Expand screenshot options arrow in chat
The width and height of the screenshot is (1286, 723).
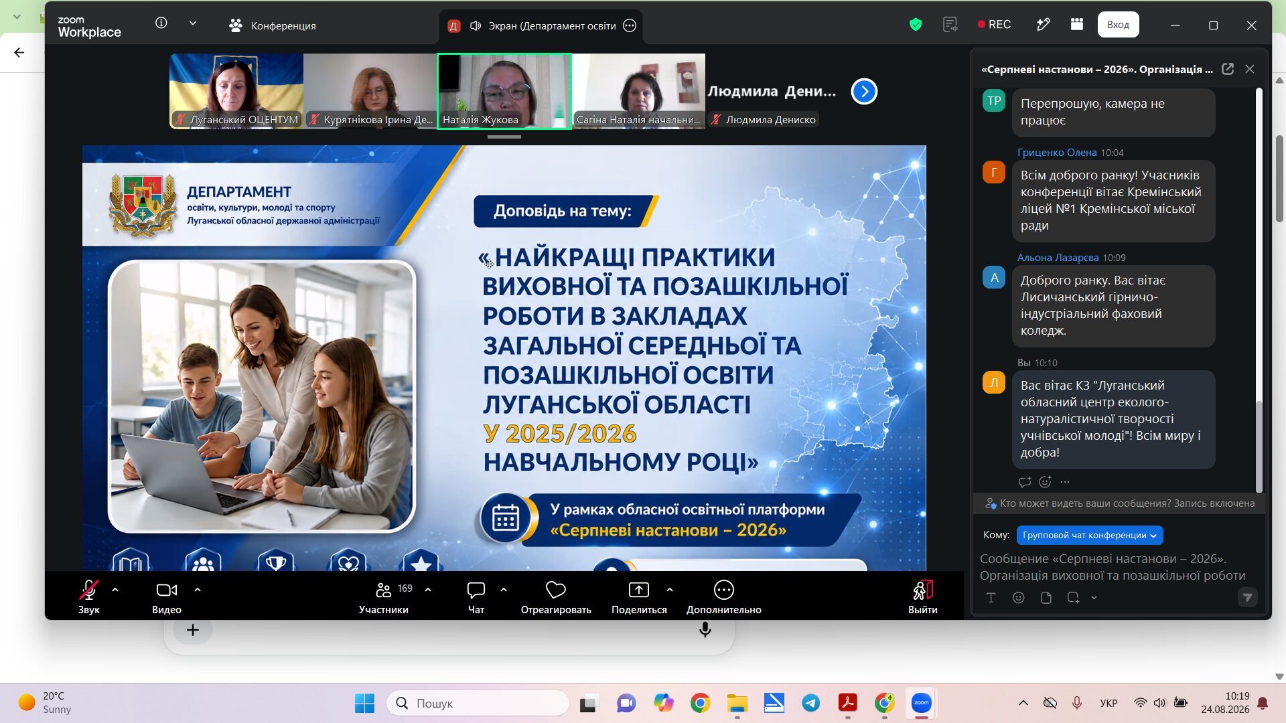(1094, 598)
